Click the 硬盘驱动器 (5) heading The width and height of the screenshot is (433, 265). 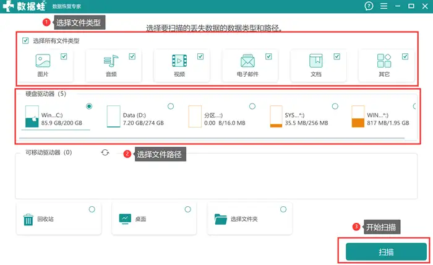click(x=46, y=94)
